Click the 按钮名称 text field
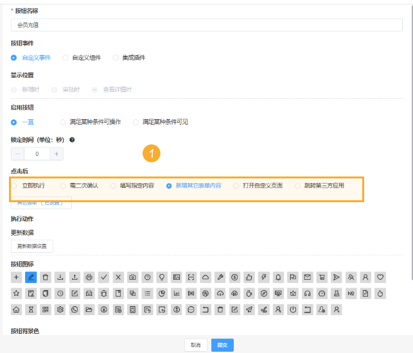The width and height of the screenshot is (413, 353). pos(206,26)
